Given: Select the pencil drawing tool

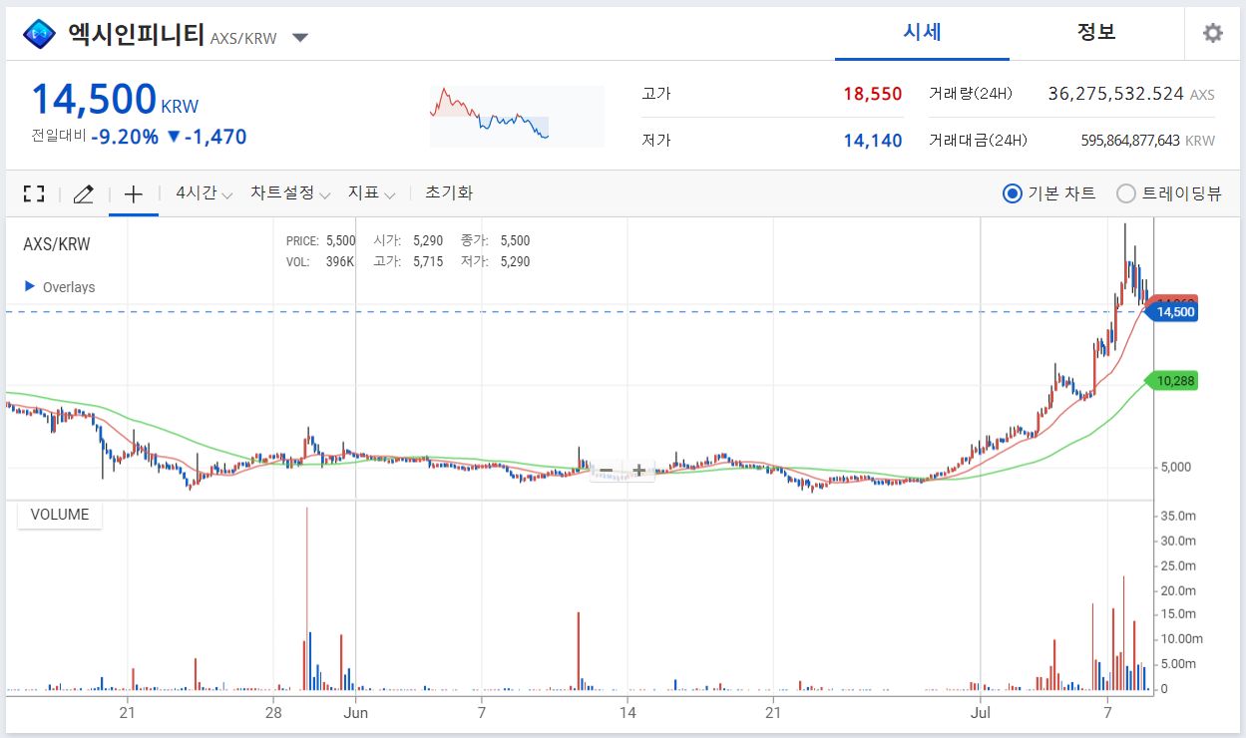Looking at the screenshot, I should tap(84, 193).
